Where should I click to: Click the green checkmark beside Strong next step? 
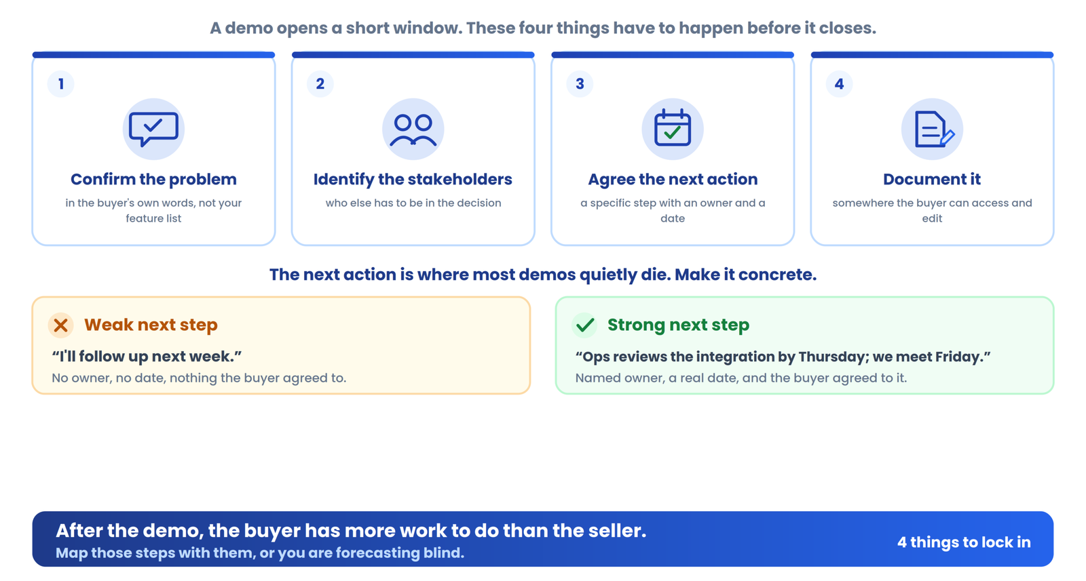tap(584, 325)
